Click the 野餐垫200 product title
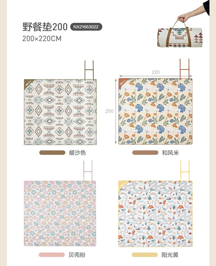The width and height of the screenshot is (216, 266). [x=45, y=27]
